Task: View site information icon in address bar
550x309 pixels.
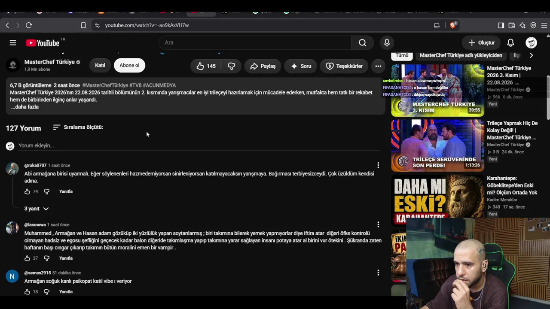Action: (97, 25)
